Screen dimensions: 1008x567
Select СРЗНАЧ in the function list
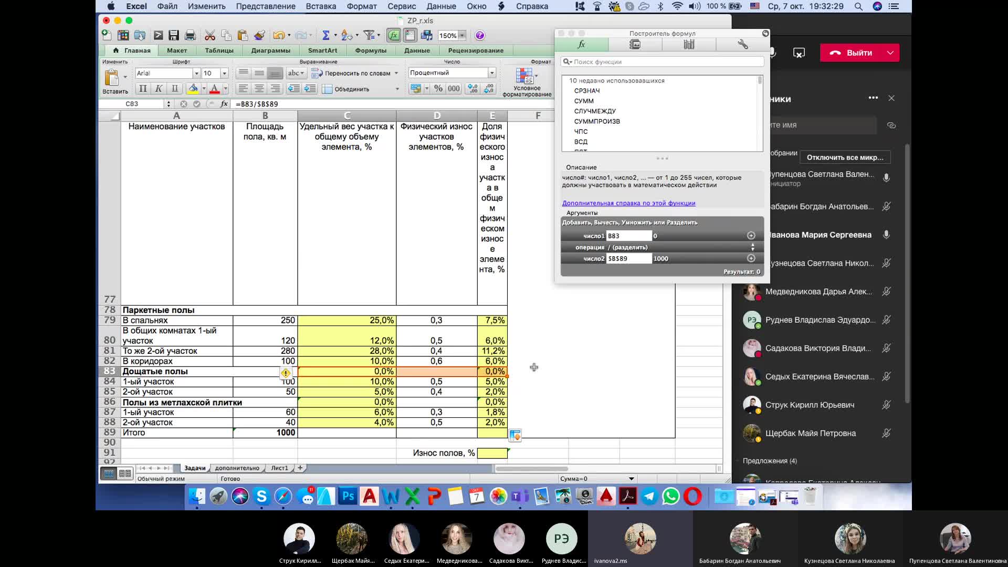click(x=587, y=91)
